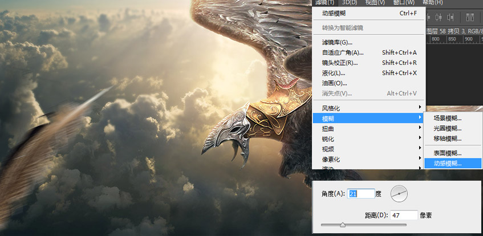Image resolution: width=483 pixels, height=236 pixels.
Task: Select the highlighted 动感模糊... submenu entry
Action: (453, 163)
